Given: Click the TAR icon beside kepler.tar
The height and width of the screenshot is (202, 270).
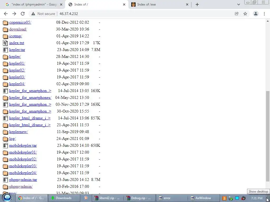Looking at the screenshot, I should pyautogui.click(x=5, y=50).
